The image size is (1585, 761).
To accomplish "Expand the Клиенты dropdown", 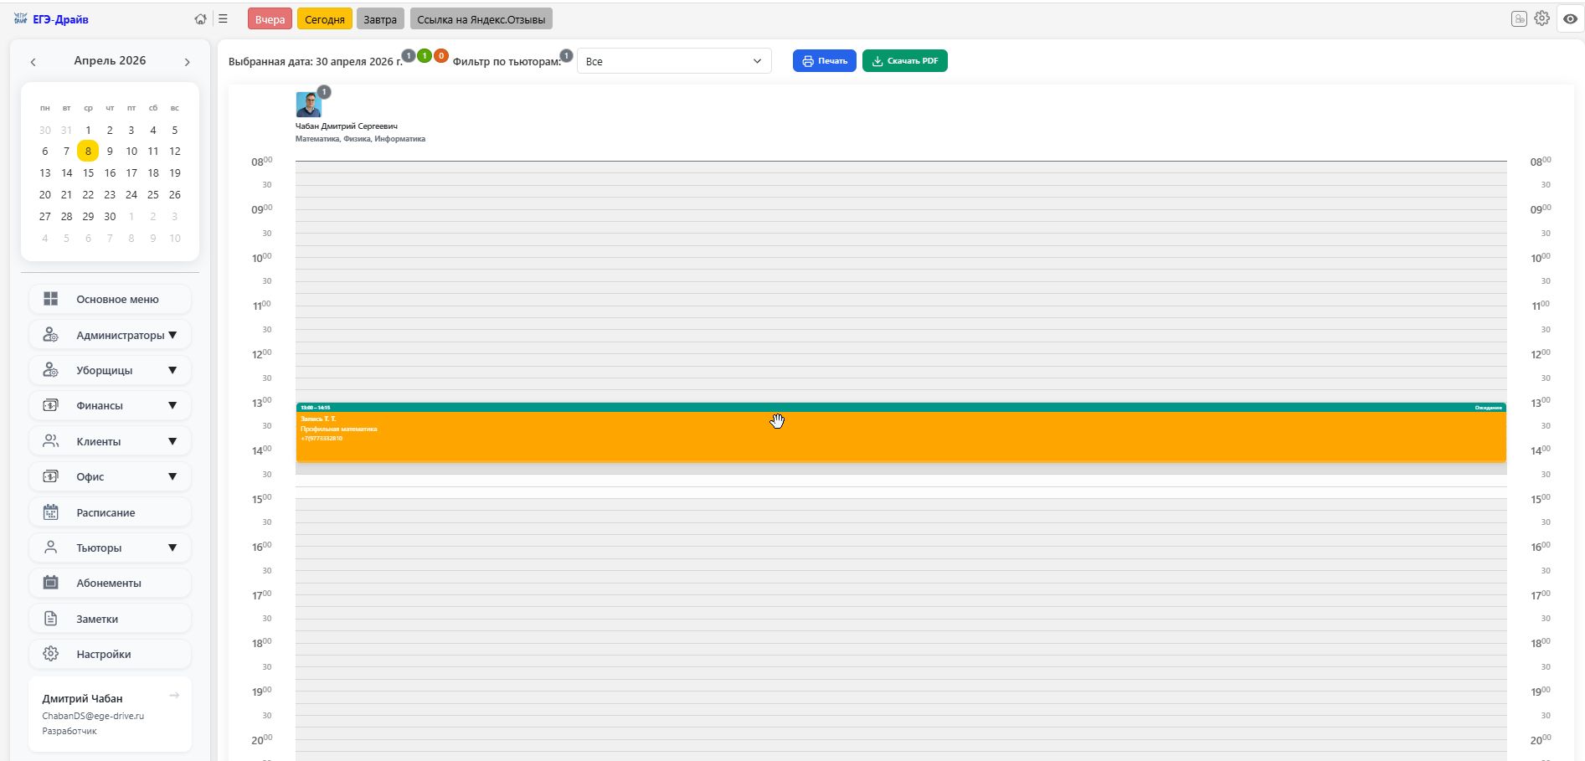I will pyautogui.click(x=110, y=440).
